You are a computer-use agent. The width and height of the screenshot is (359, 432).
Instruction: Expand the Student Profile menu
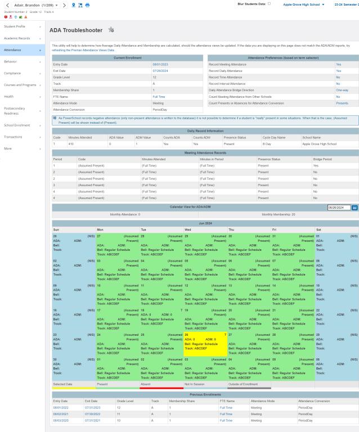(x=23, y=26)
